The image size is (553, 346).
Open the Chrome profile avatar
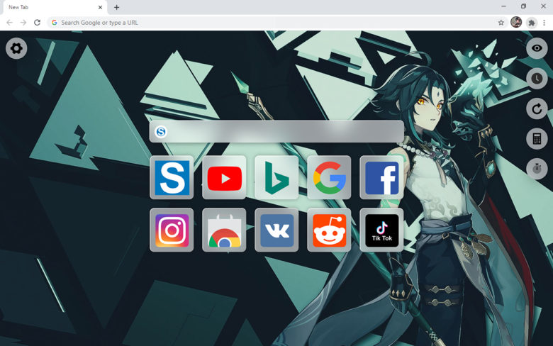pyautogui.click(x=516, y=22)
